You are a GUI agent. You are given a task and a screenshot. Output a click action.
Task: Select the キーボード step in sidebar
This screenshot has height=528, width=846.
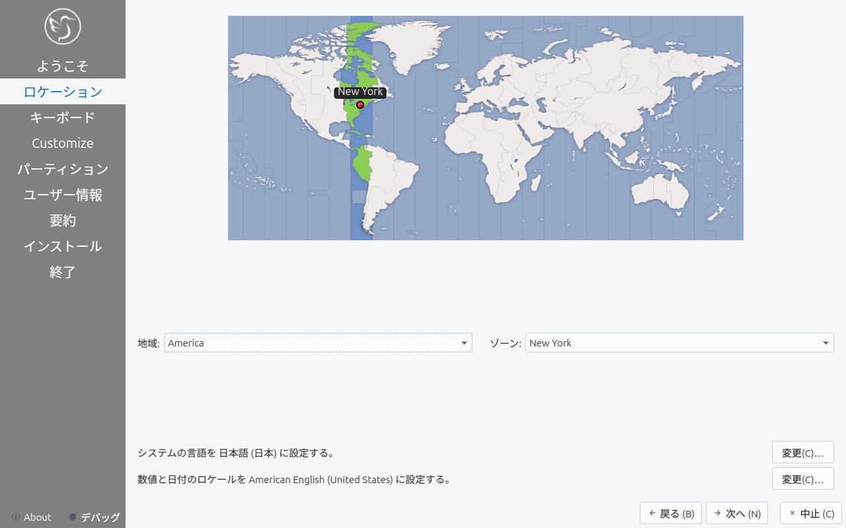click(63, 117)
